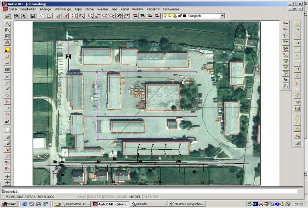Viewport: 308px width, 208px height.
Task: Open the Werkzeuge menu
Action: point(63,9)
